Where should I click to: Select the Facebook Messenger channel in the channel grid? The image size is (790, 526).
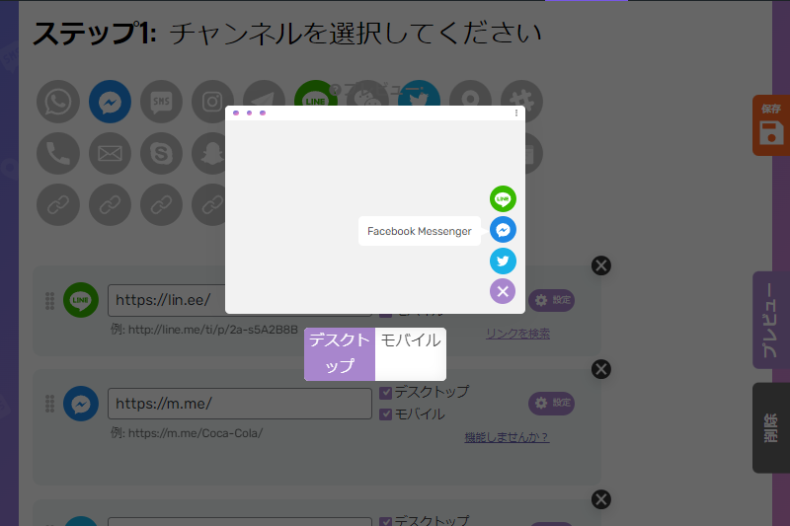pyautogui.click(x=110, y=102)
